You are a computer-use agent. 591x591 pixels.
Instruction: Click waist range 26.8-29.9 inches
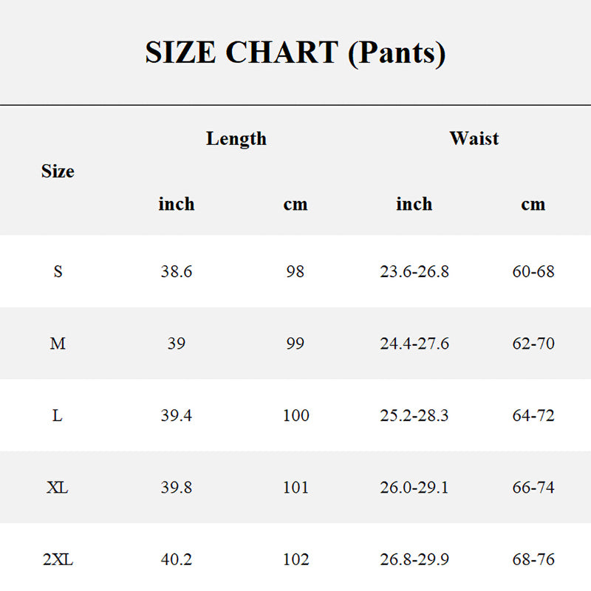(414, 560)
